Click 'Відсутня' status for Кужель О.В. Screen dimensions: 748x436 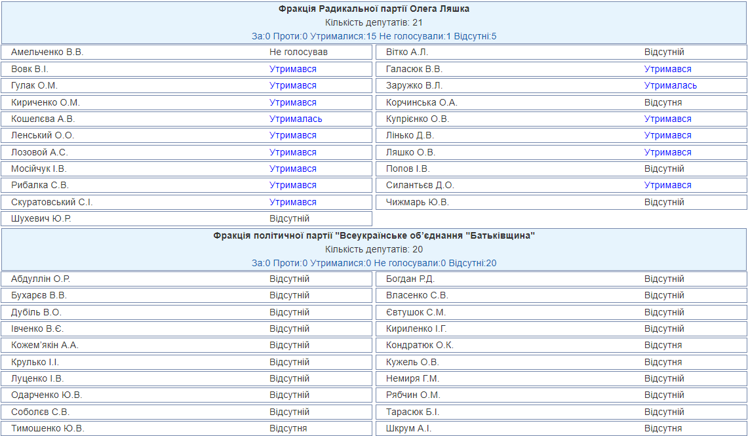coord(663,362)
